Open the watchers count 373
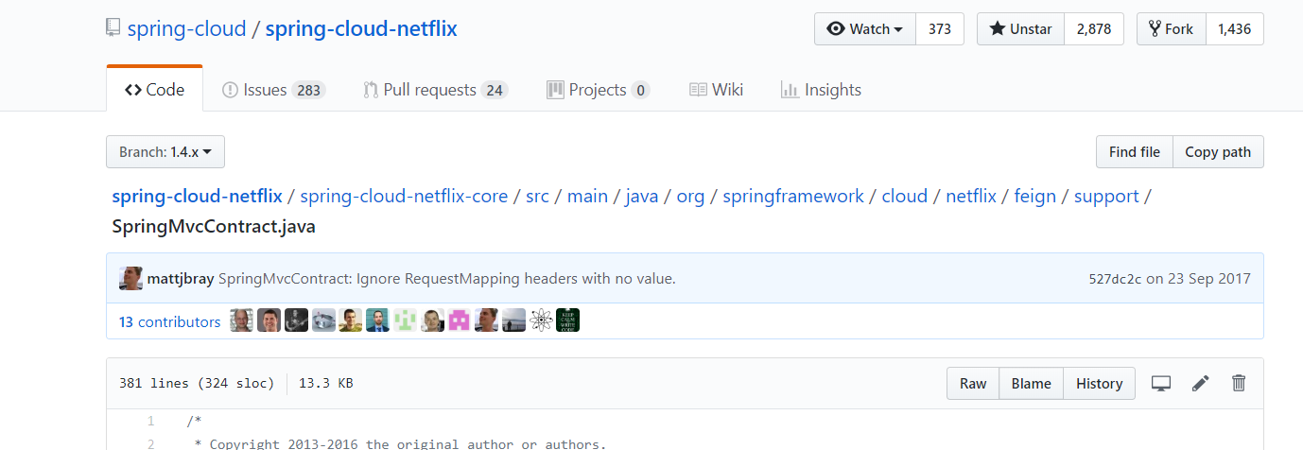 pos(940,29)
